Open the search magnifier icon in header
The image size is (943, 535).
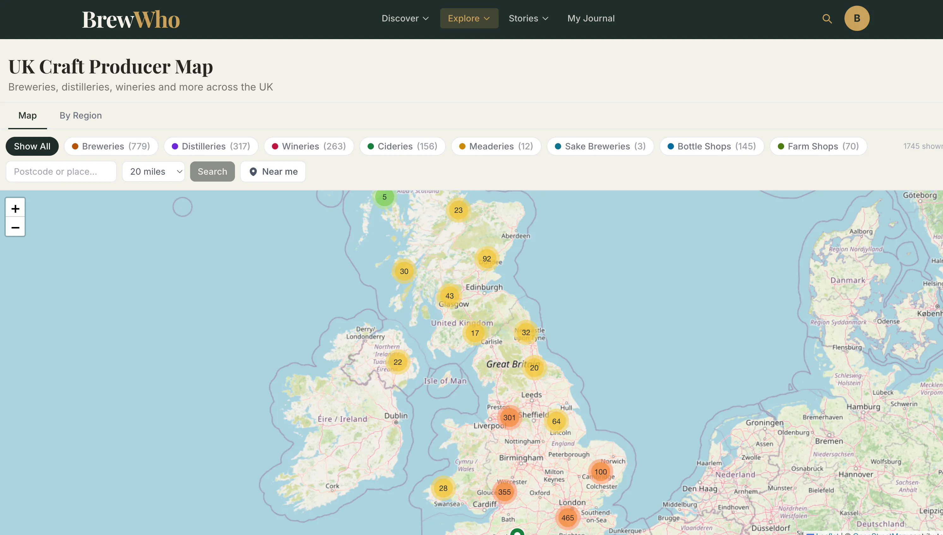[x=827, y=18]
